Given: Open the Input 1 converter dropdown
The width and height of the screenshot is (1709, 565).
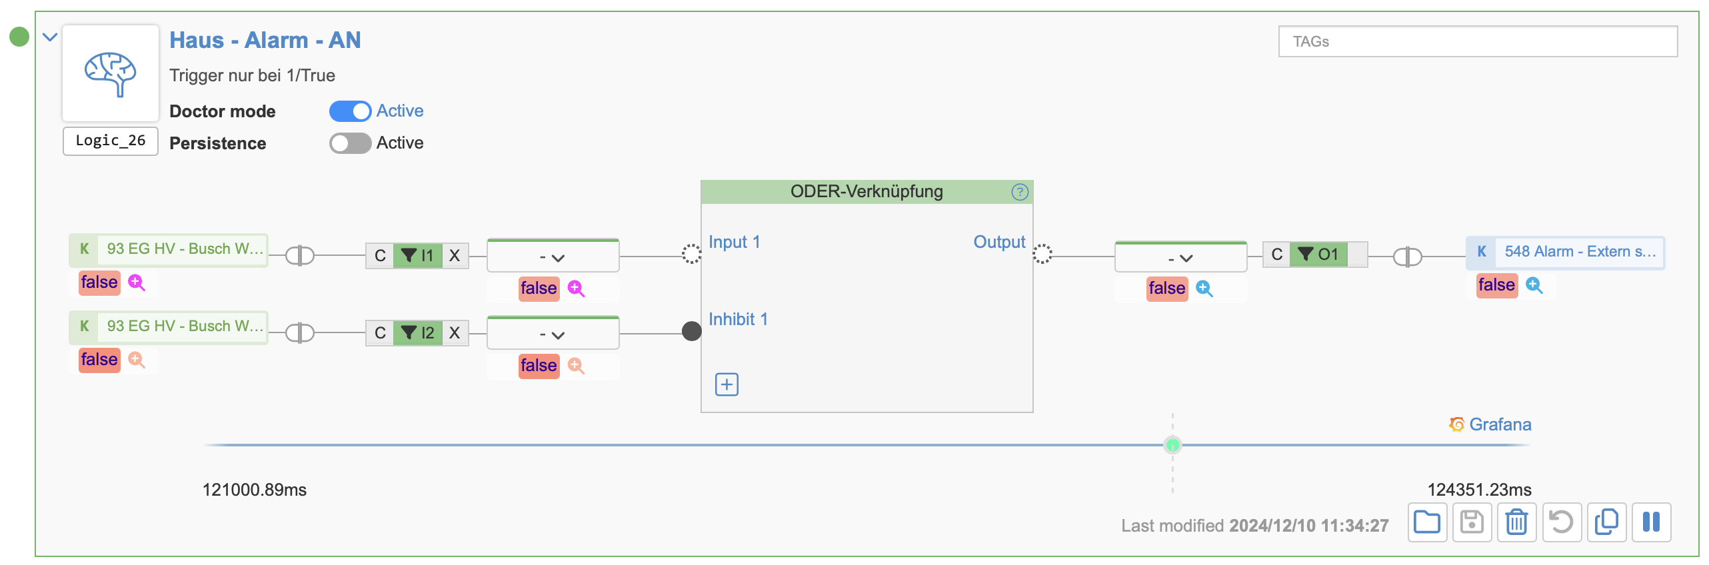Looking at the screenshot, I should 553,257.
